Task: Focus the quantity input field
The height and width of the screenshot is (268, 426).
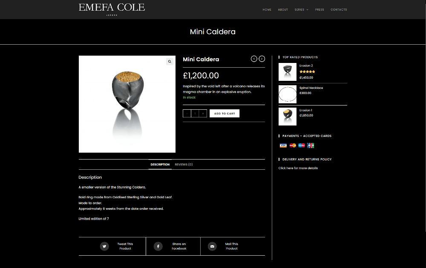Action: (x=195, y=114)
